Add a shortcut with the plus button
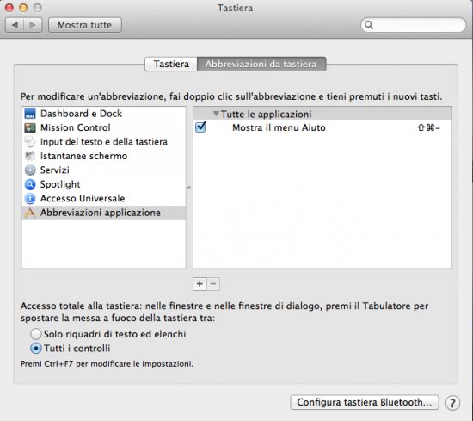This screenshot has height=421, width=473. (200, 284)
